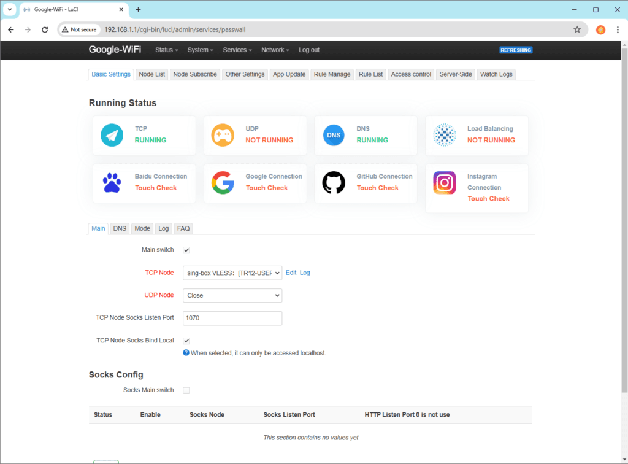Click the TCP Node Socks Listen Port field
Viewport: 628px width, 464px height.
click(x=232, y=318)
